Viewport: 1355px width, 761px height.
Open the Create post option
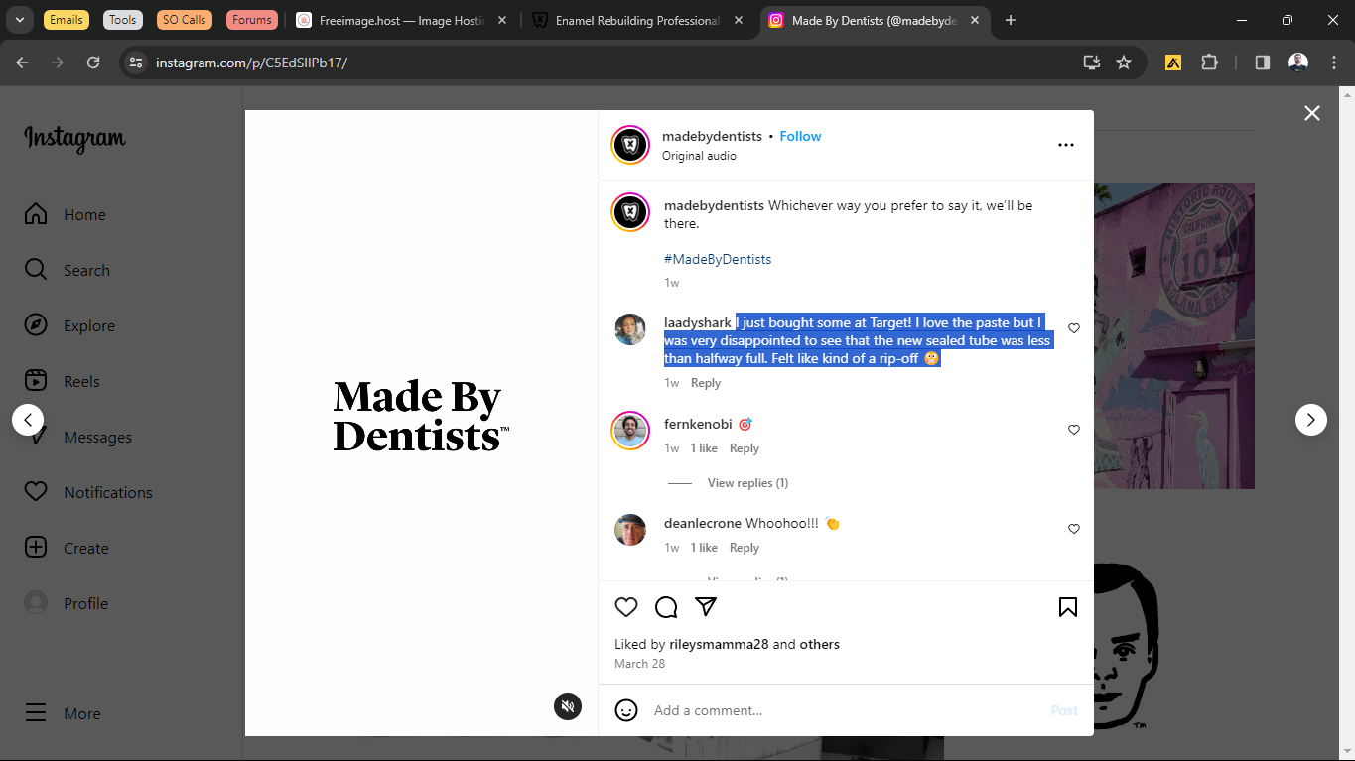point(67,548)
